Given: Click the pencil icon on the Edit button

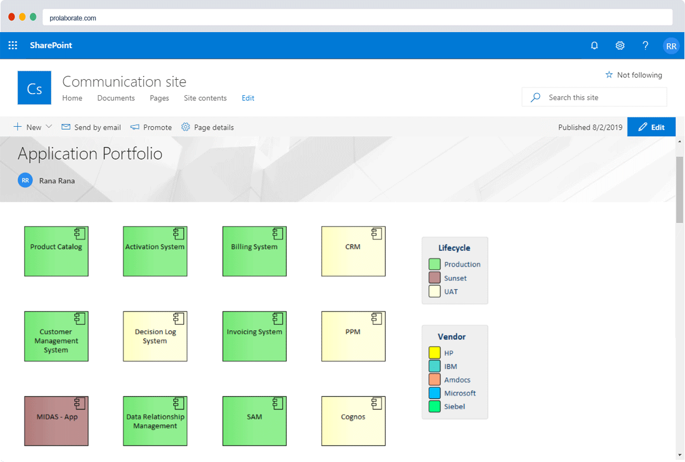Looking at the screenshot, I should tap(643, 127).
